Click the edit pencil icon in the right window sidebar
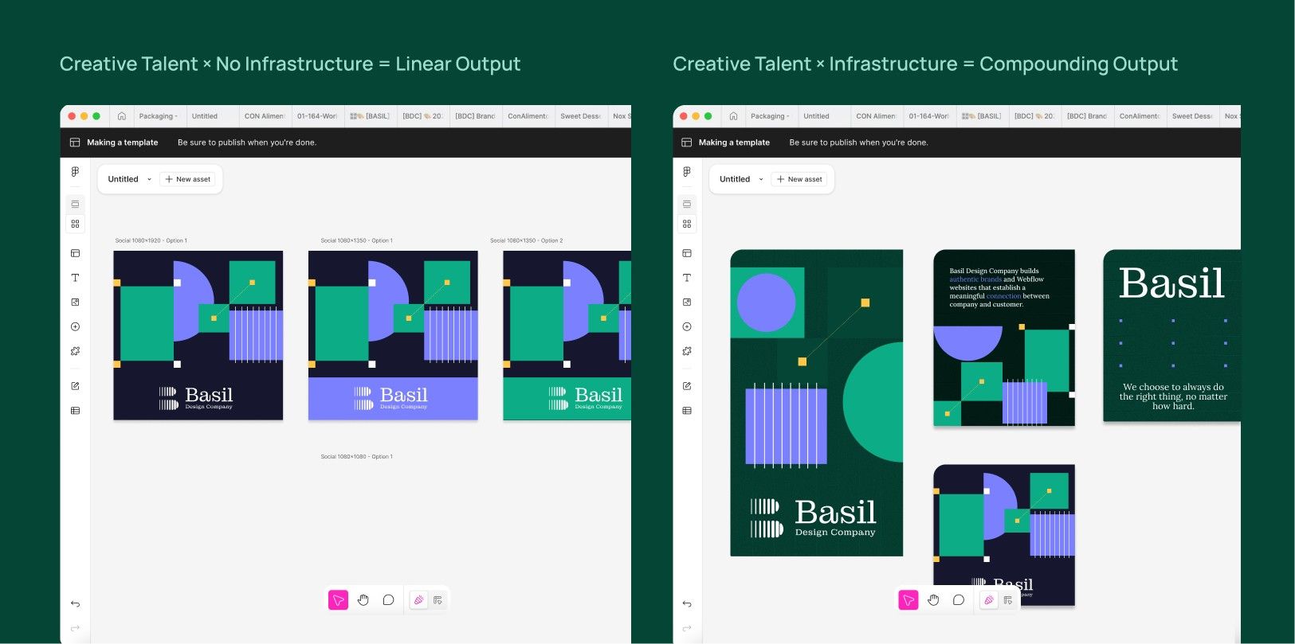The width and height of the screenshot is (1295, 644). point(687,386)
